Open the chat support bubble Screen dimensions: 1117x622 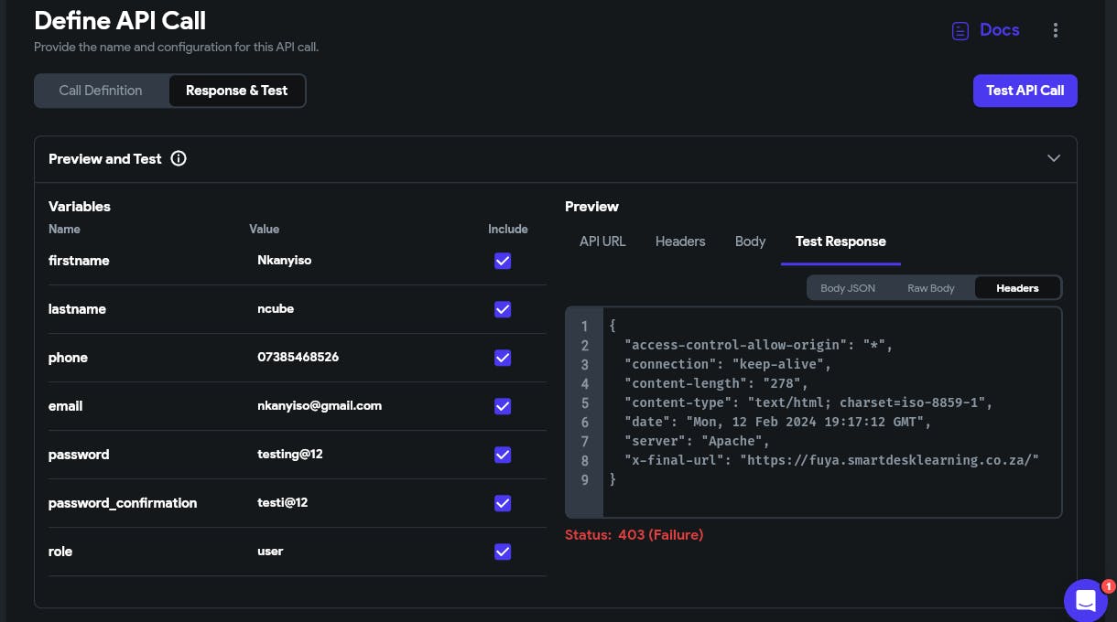[x=1086, y=600]
